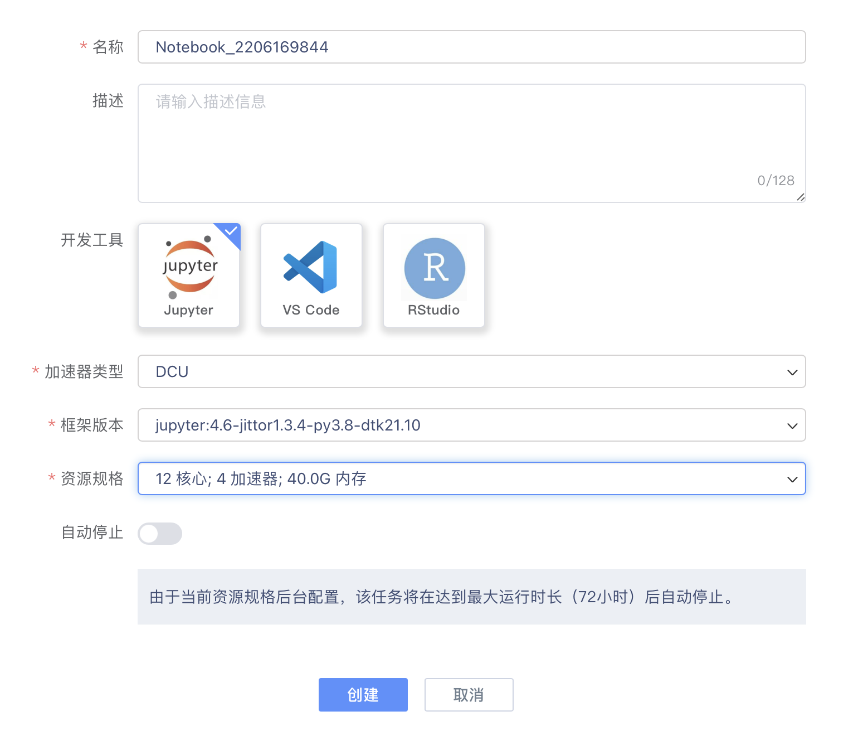Select the Jupyter logo development tool
The height and width of the screenshot is (745, 868).
(189, 267)
